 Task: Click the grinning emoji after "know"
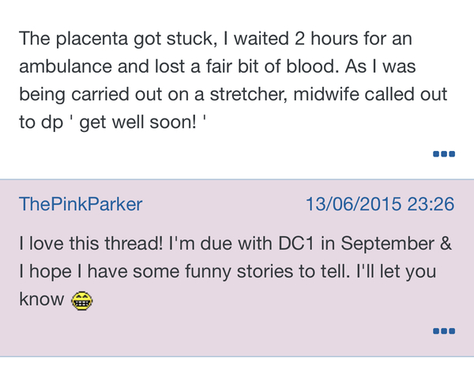point(82,300)
